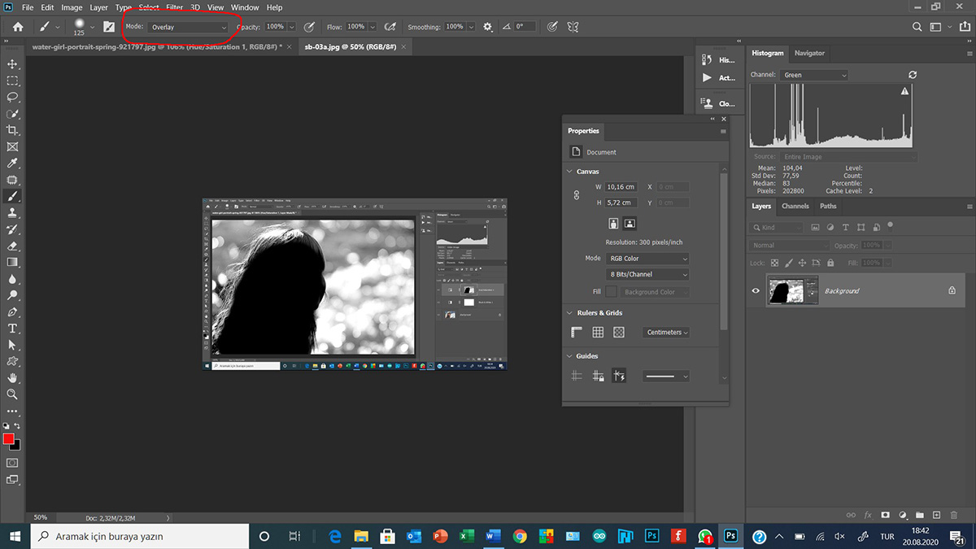Open the brush settings gear icon

(x=488, y=27)
